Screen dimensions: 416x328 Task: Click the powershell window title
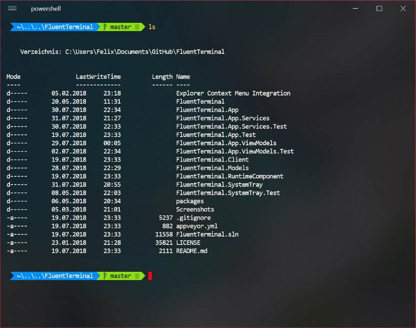(46, 9)
